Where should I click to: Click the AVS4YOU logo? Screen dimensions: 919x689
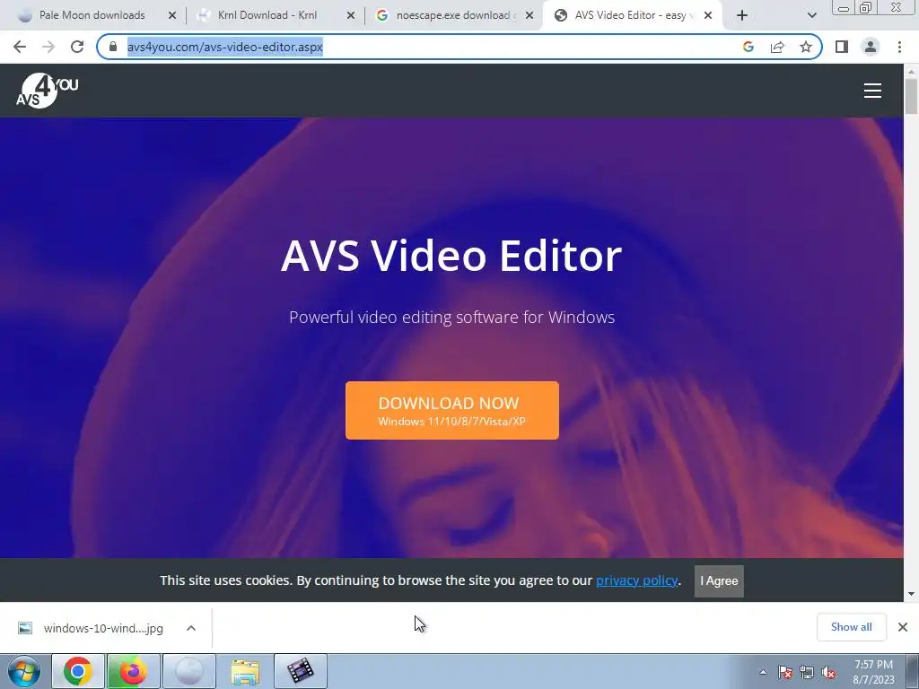(x=47, y=91)
